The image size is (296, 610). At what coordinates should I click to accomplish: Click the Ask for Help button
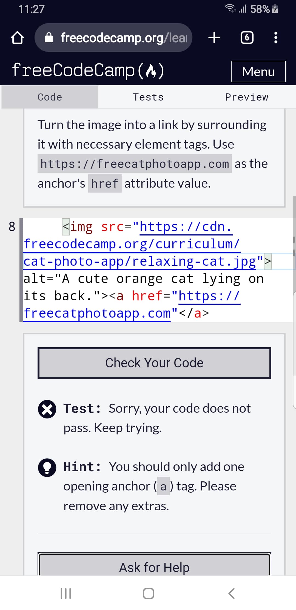point(154,565)
